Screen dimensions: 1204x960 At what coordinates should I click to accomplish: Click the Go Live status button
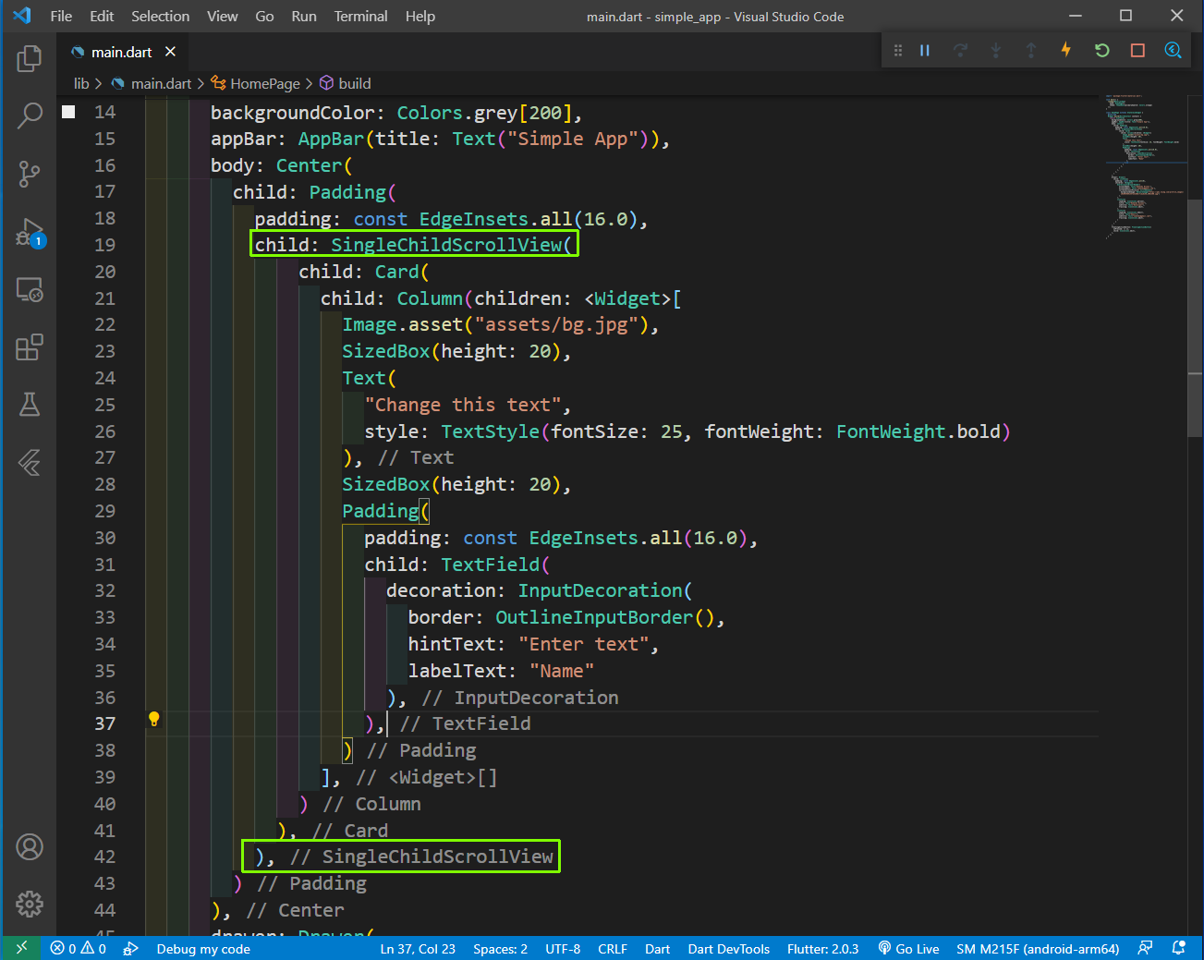(908, 949)
